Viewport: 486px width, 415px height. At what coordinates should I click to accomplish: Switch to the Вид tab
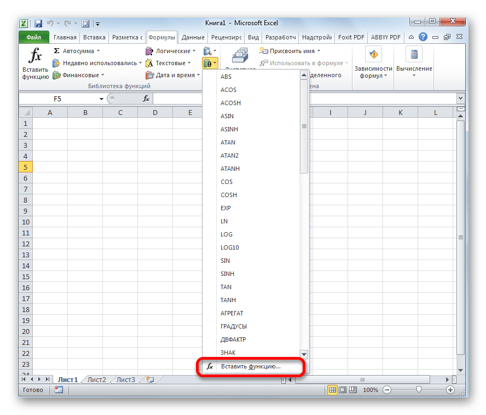pos(253,37)
